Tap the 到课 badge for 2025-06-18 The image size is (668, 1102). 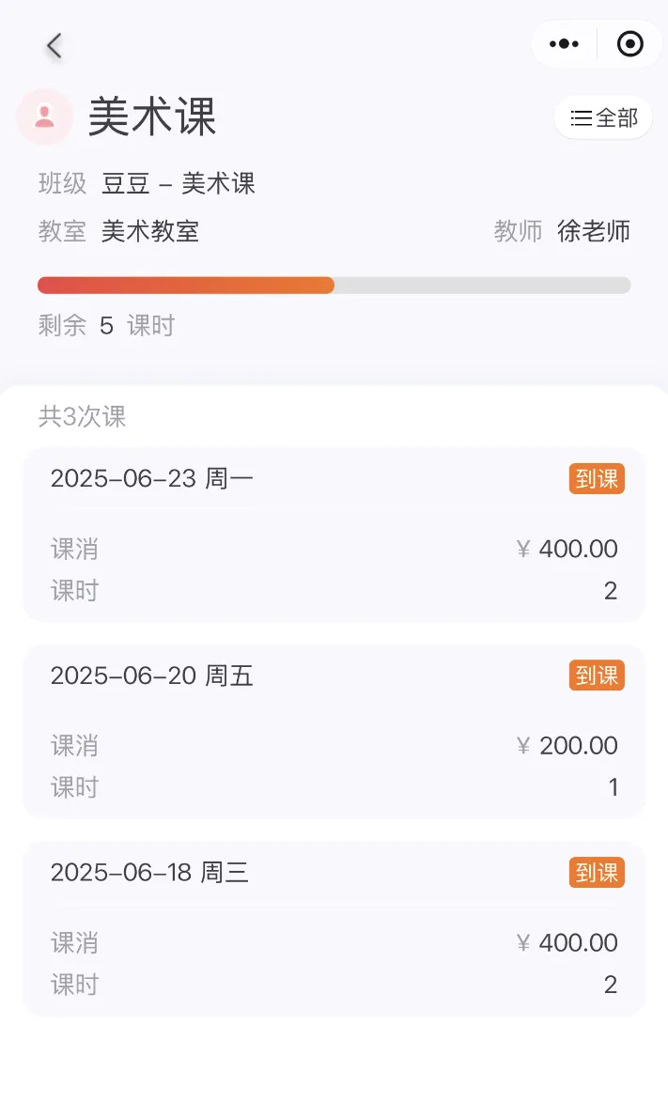click(x=597, y=873)
